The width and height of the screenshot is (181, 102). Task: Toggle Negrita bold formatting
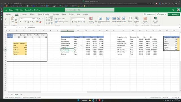click(x=20, y=22)
